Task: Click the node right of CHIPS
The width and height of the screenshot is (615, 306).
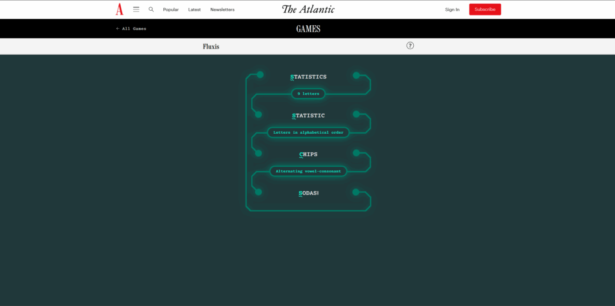Action: 356,153
